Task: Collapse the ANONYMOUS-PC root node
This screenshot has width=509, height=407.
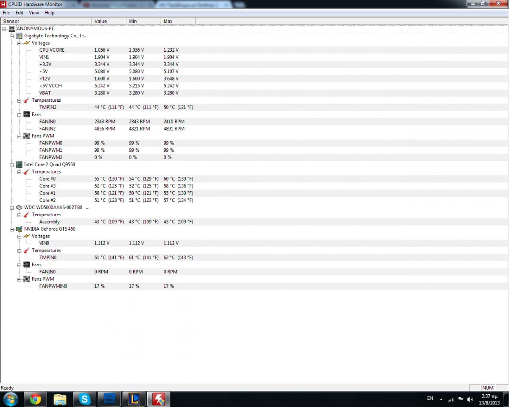Action: coord(4,28)
